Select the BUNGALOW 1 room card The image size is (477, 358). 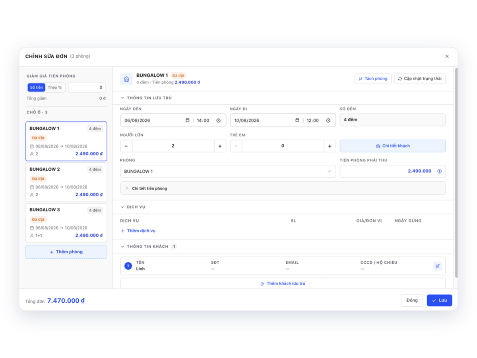(x=66, y=141)
